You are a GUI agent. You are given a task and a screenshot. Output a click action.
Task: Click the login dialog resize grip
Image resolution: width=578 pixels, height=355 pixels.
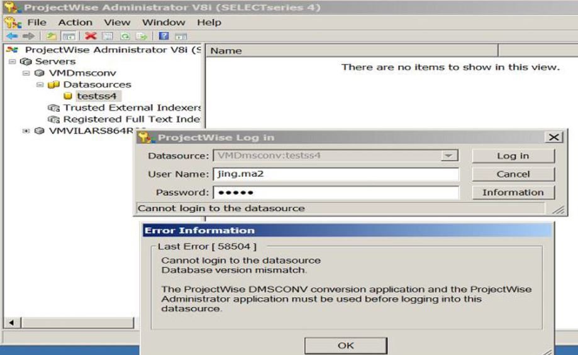click(559, 210)
